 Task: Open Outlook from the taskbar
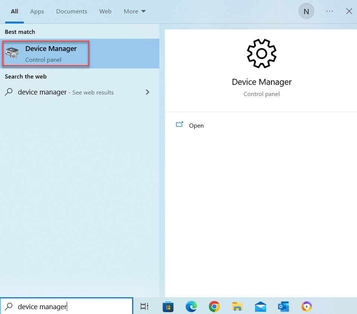283,307
